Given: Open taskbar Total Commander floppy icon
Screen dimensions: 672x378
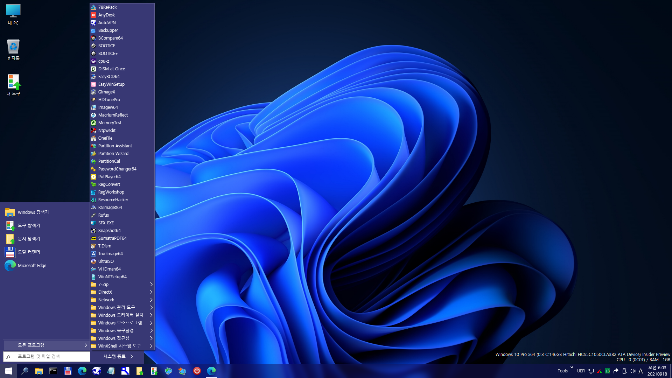Looking at the screenshot, I should pos(68,371).
